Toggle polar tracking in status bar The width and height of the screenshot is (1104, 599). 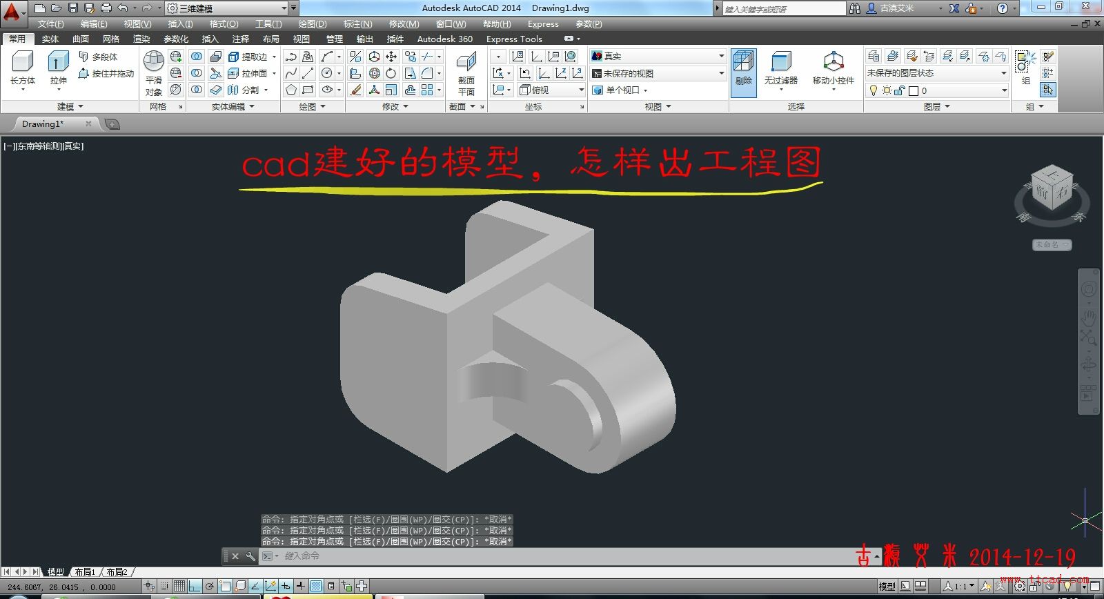210,587
